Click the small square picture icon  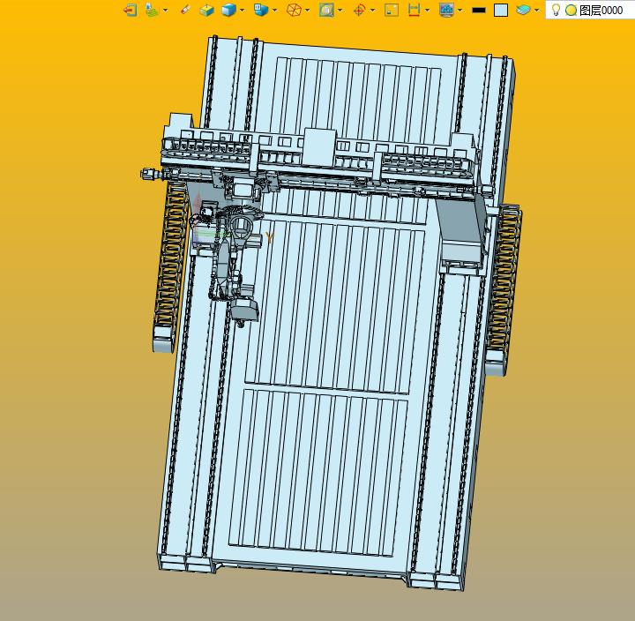point(392,10)
